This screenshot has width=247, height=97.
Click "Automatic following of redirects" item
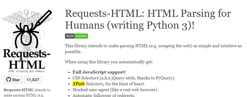pos(104,95)
